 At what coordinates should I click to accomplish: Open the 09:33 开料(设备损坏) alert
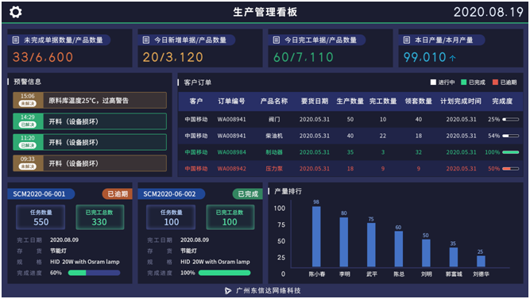pos(90,163)
